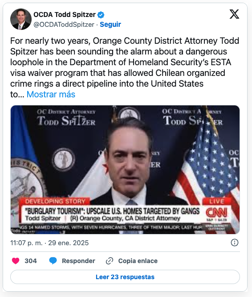
Task: Click the CNN logo in the video
Action: [216, 213]
